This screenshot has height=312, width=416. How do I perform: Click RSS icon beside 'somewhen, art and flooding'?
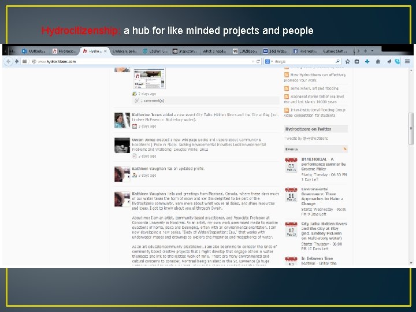287,88
